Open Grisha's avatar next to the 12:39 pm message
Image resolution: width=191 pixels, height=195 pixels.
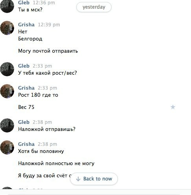point(7,28)
